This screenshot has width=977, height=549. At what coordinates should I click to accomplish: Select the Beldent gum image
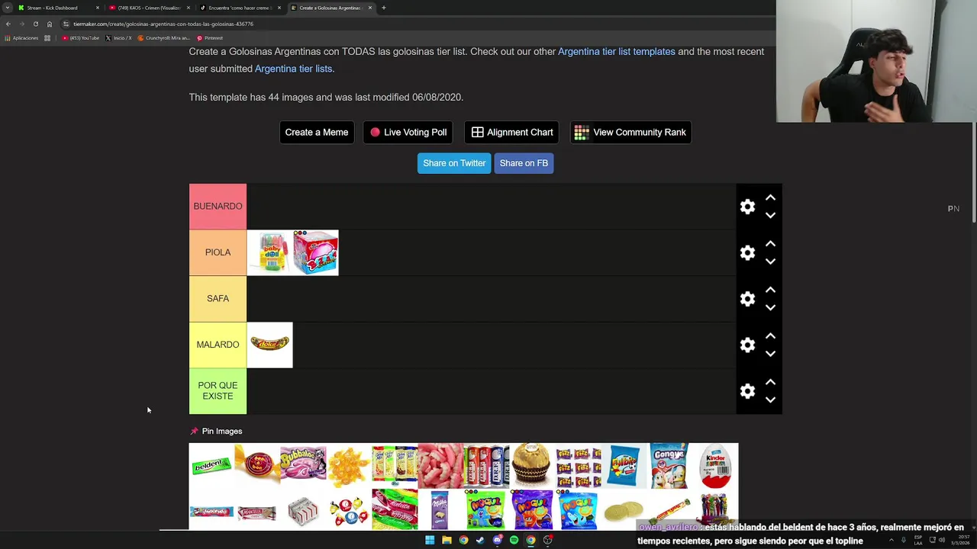tap(211, 466)
